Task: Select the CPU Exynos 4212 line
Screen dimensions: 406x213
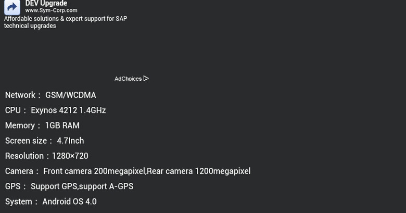Action: (55, 110)
